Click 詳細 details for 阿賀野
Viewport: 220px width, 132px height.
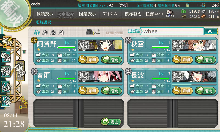(x=89, y=60)
